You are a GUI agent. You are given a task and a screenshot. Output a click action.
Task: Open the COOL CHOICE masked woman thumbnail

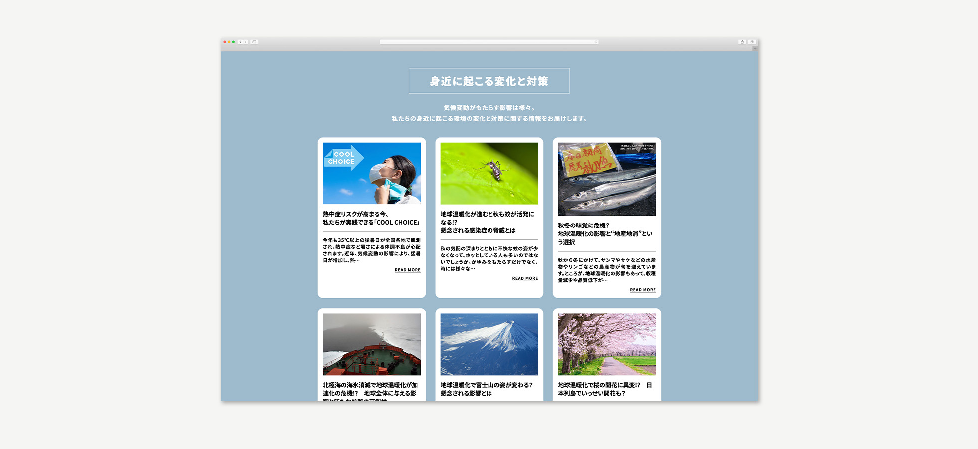pyautogui.click(x=372, y=173)
